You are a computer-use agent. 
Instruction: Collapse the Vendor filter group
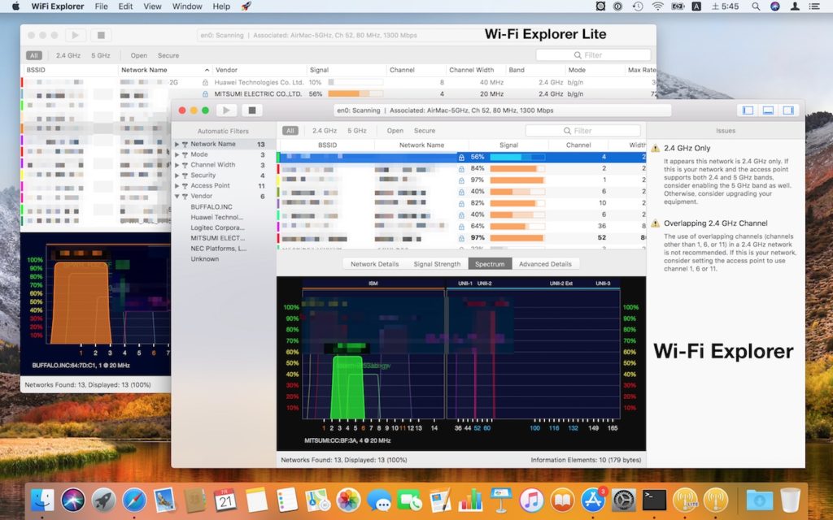click(x=176, y=196)
